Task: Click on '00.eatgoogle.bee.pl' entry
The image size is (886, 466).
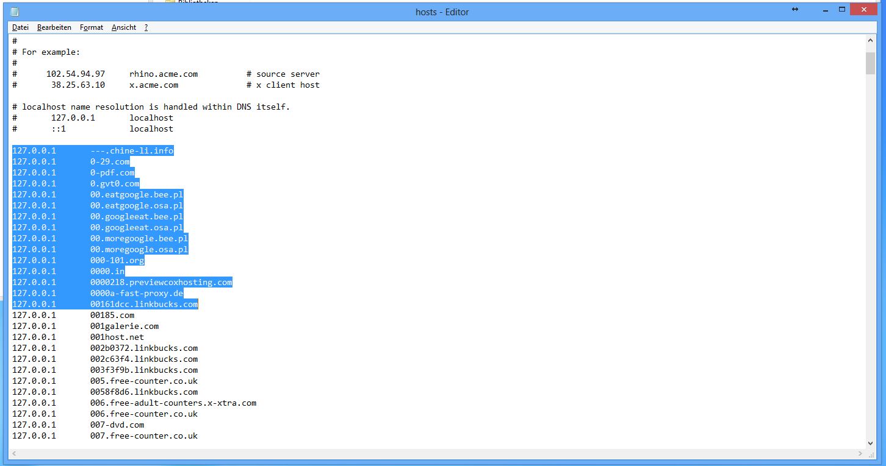Action: pyautogui.click(x=137, y=194)
